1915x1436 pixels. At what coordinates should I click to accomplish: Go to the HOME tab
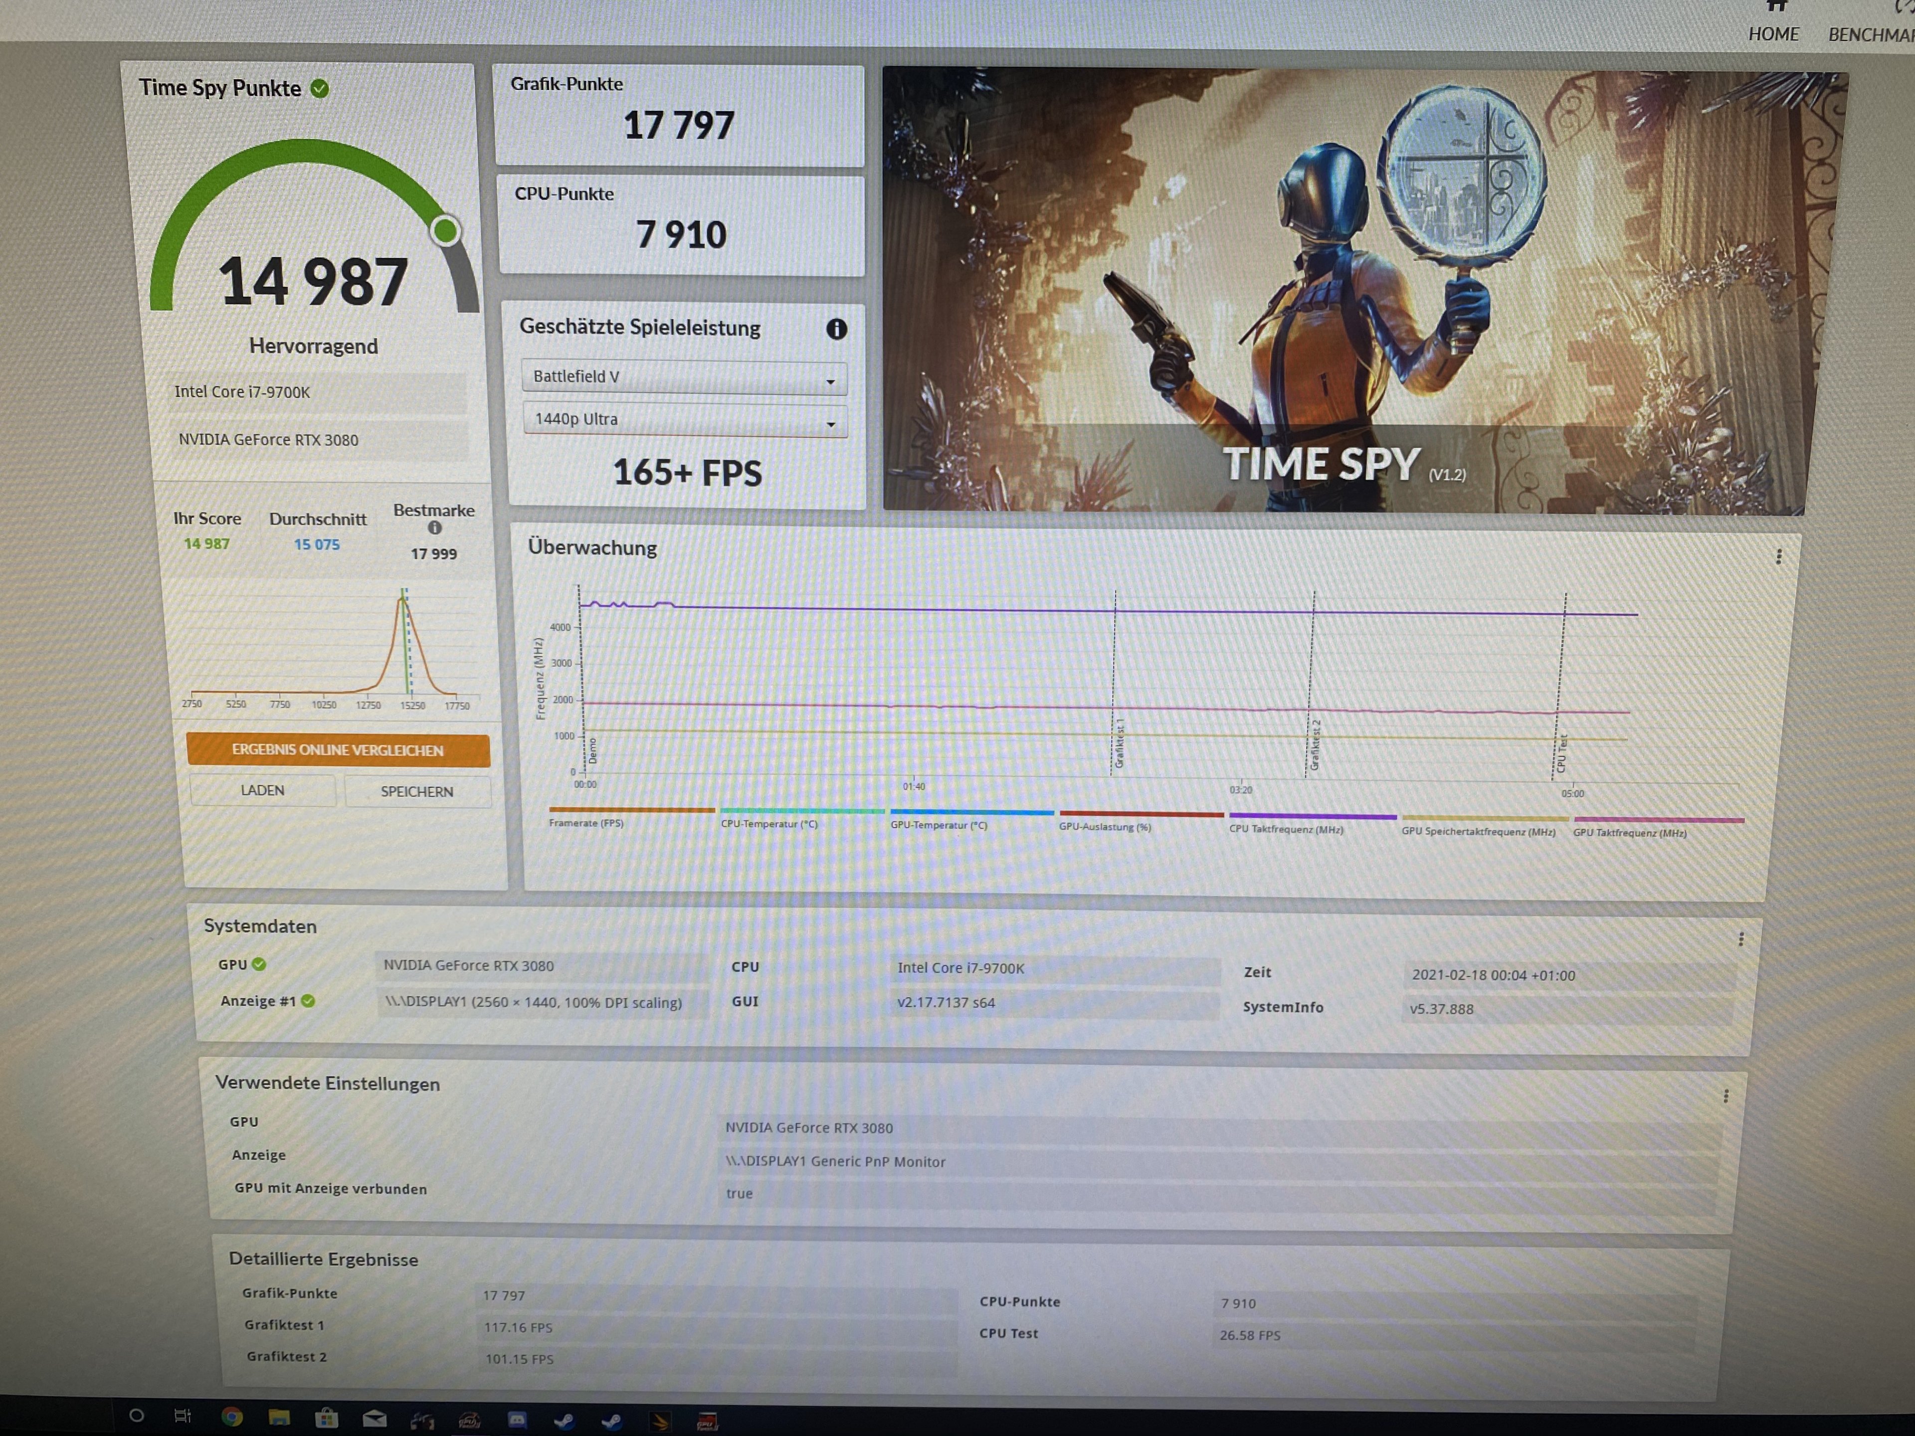(x=1773, y=33)
